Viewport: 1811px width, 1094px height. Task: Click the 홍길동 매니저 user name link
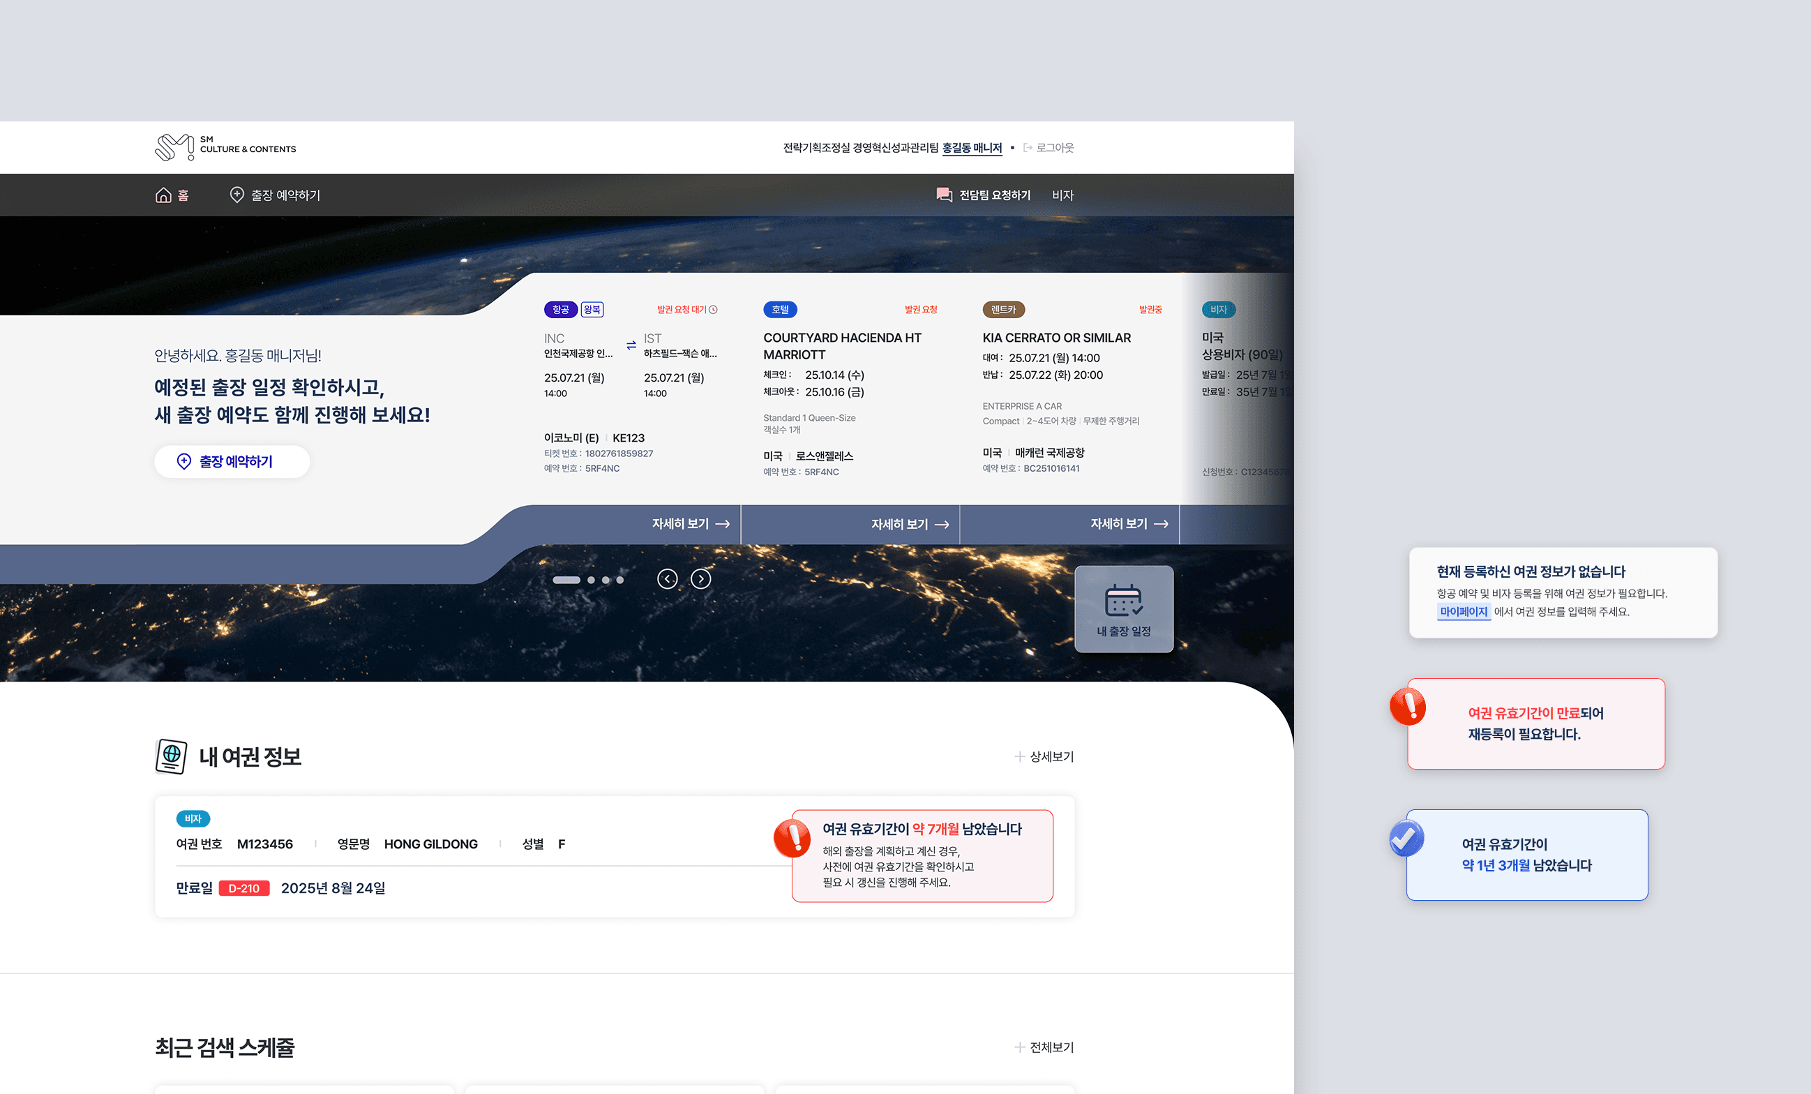click(971, 148)
